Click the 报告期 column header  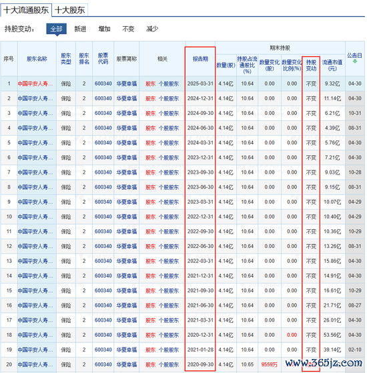point(200,59)
